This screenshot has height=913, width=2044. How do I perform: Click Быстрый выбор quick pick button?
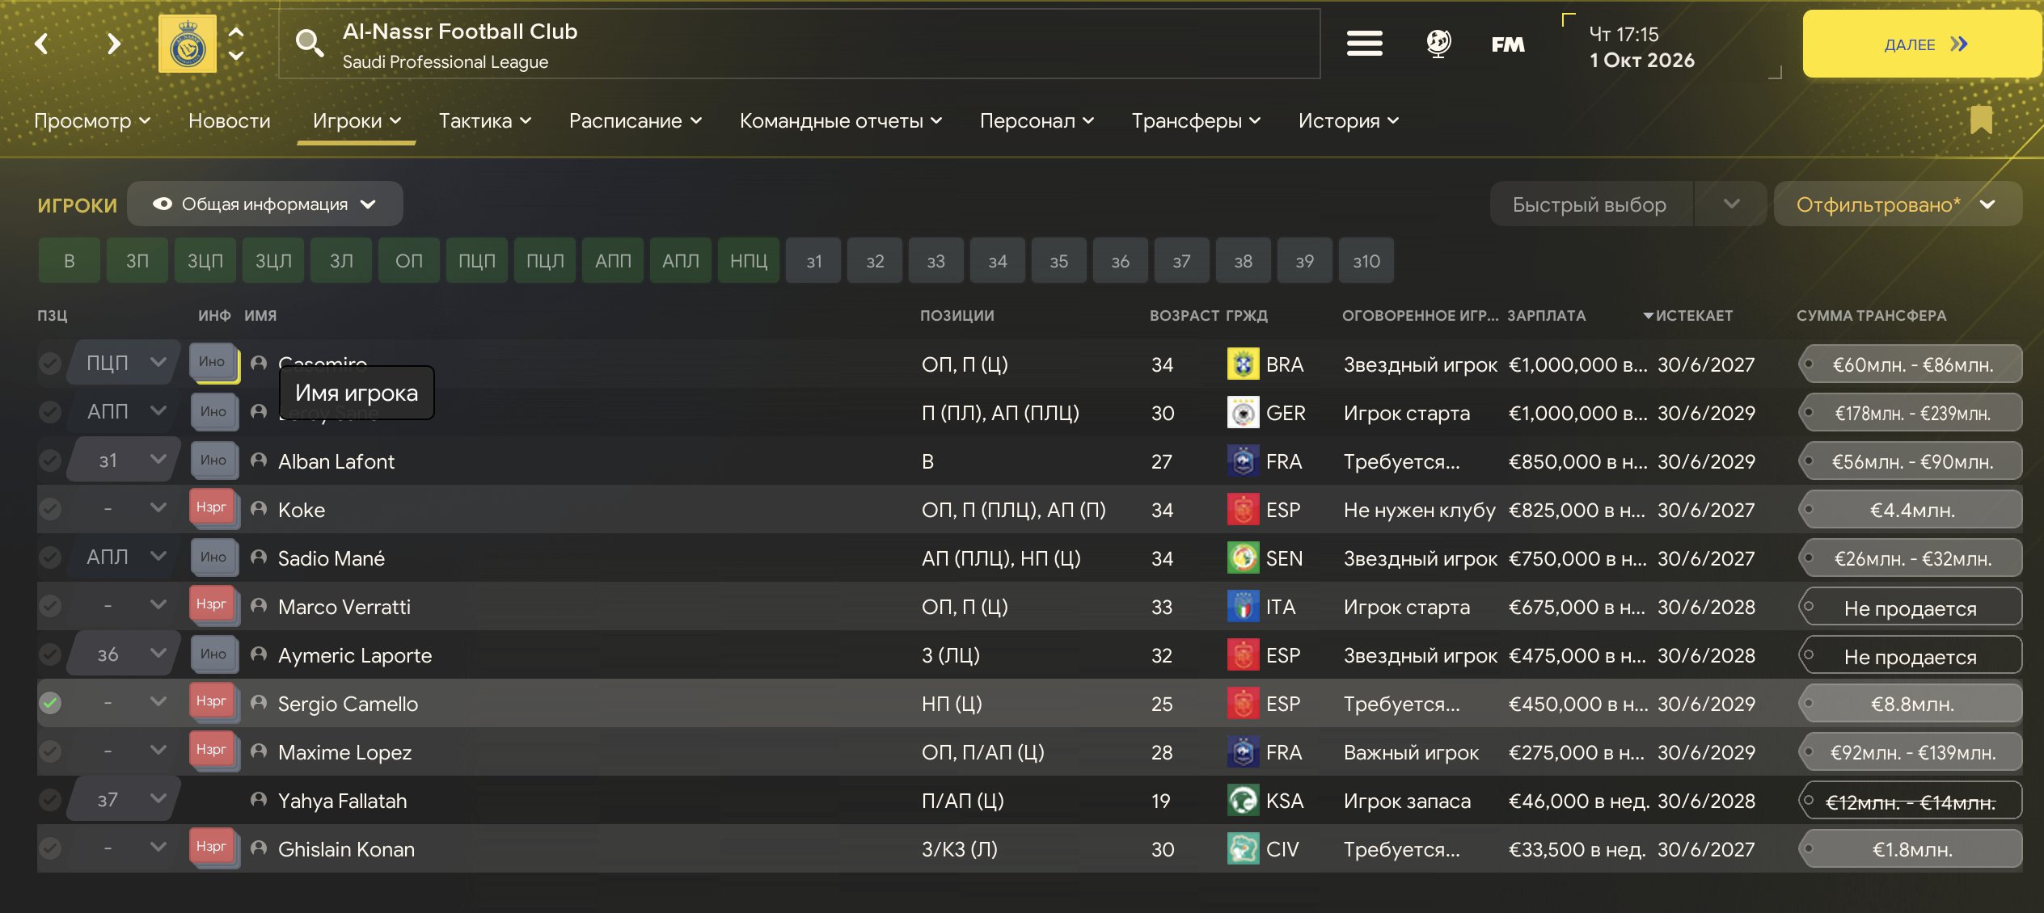pyautogui.click(x=1590, y=204)
